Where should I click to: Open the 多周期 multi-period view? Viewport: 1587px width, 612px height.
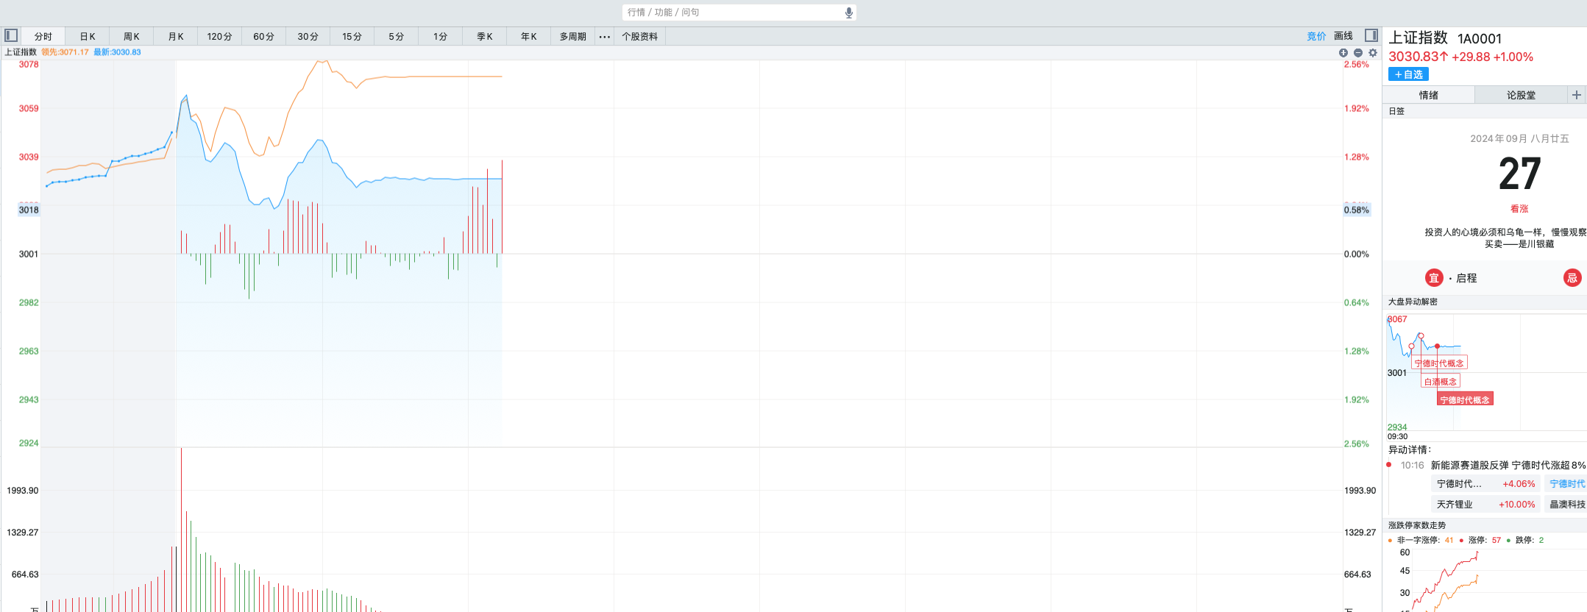tap(572, 36)
